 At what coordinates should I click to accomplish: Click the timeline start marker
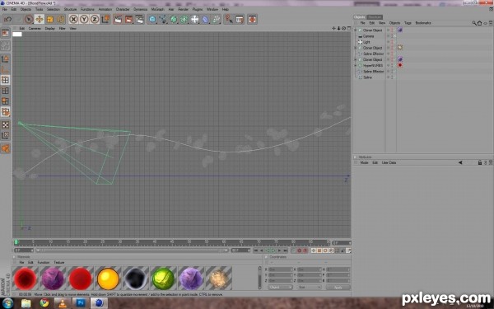point(16,242)
